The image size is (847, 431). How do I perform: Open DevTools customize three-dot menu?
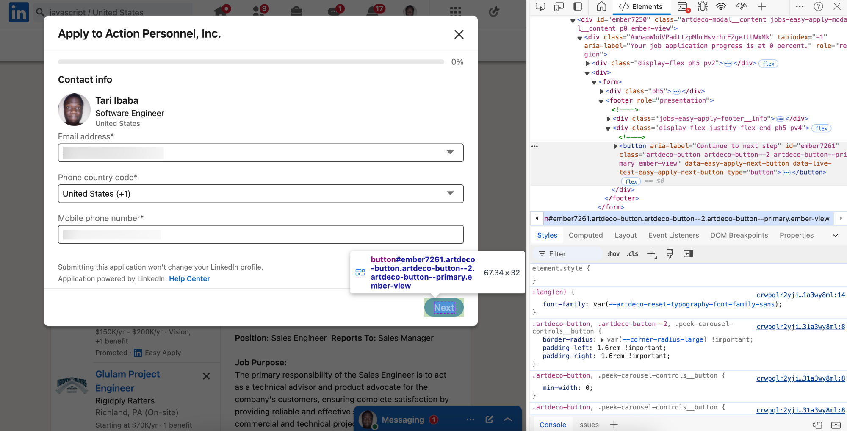click(x=800, y=6)
